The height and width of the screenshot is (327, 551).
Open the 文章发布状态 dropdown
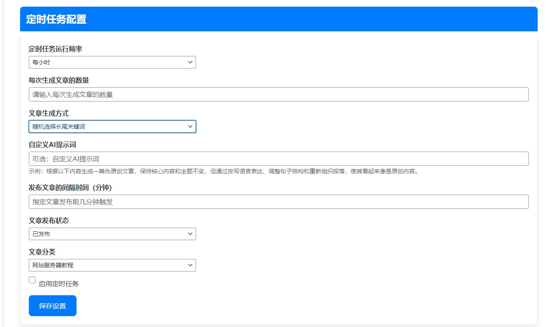(112, 233)
